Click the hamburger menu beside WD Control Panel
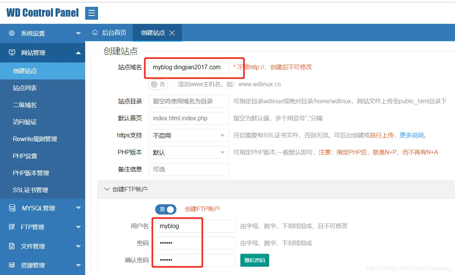The image size is (455, 275). click(91, 12)
